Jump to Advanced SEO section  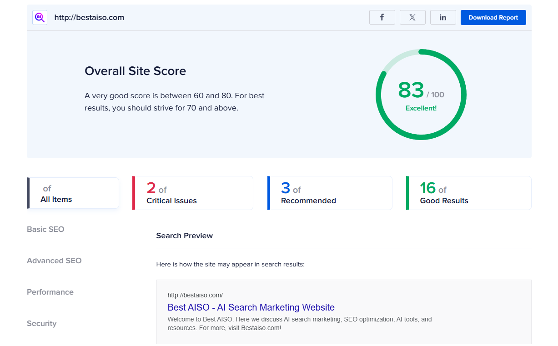(x=54, y=261)
